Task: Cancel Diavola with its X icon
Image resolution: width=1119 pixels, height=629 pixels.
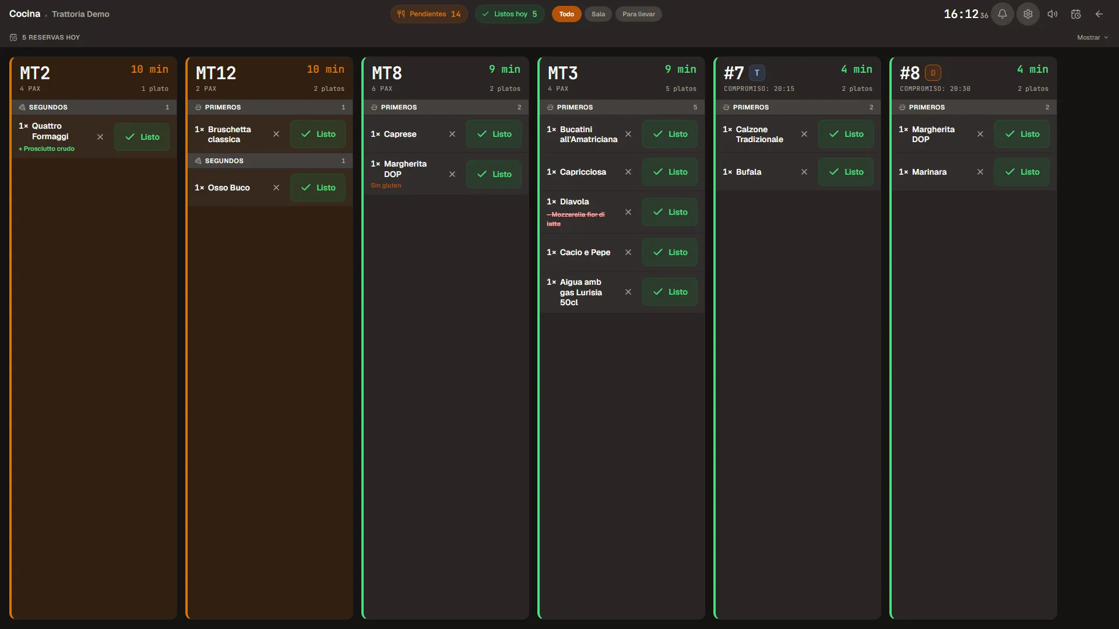Action: 628,212
